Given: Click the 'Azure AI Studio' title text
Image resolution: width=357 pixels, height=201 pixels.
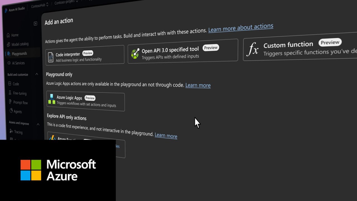Looking at the screenshot, I should [17, 9].
